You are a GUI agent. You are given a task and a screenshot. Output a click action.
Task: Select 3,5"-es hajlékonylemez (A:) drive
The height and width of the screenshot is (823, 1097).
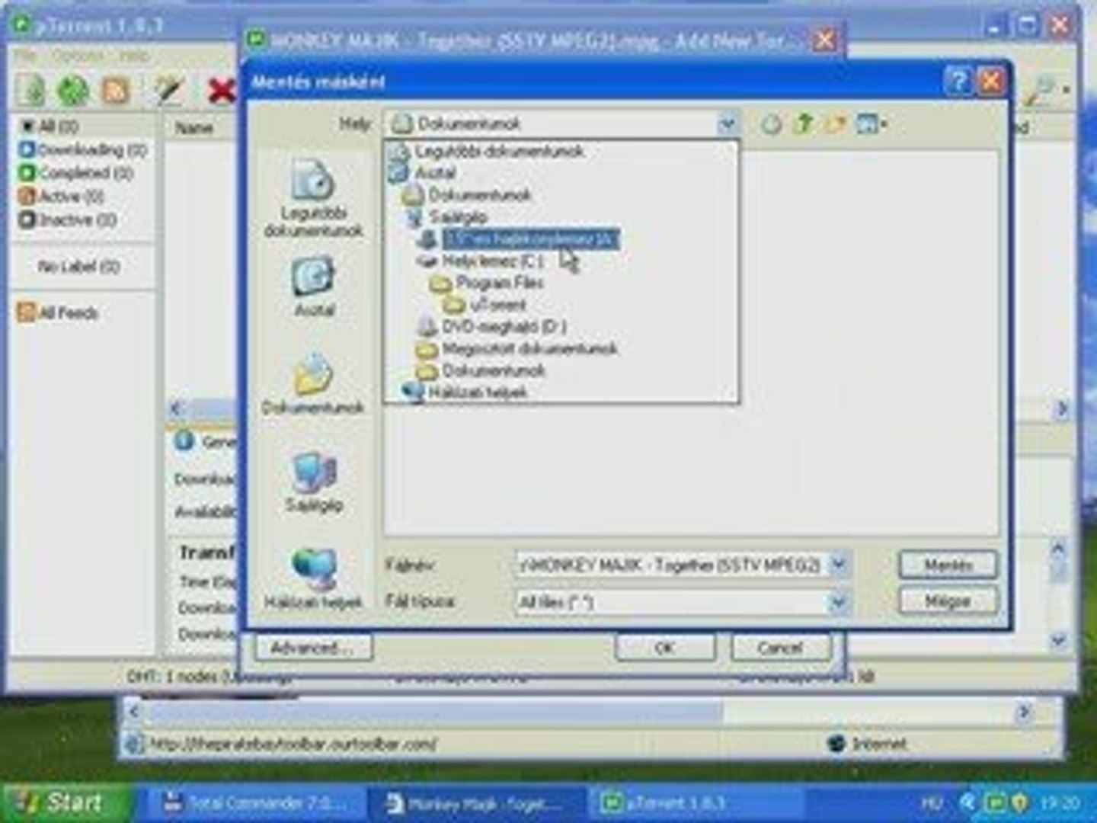[530, 239]
